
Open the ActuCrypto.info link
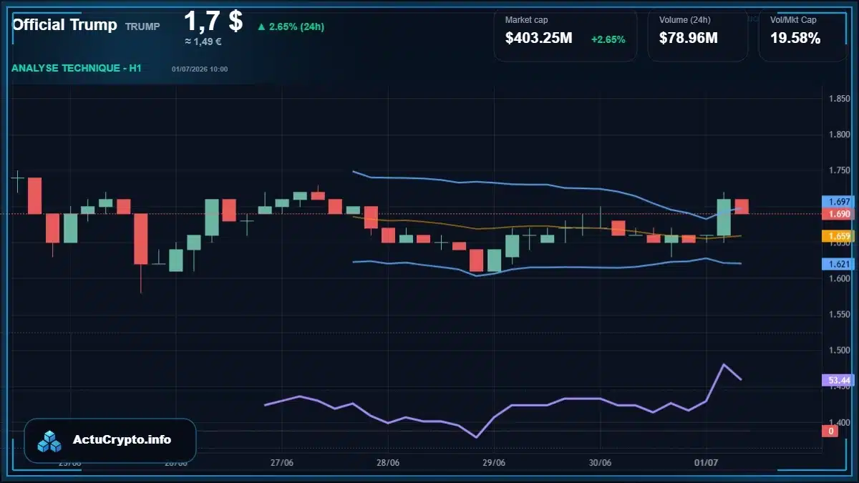pos(122,440)
